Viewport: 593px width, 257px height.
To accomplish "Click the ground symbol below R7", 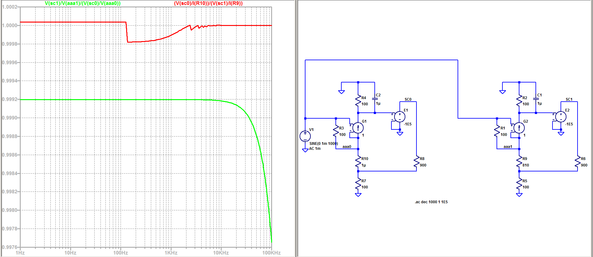I will point(358,195).
